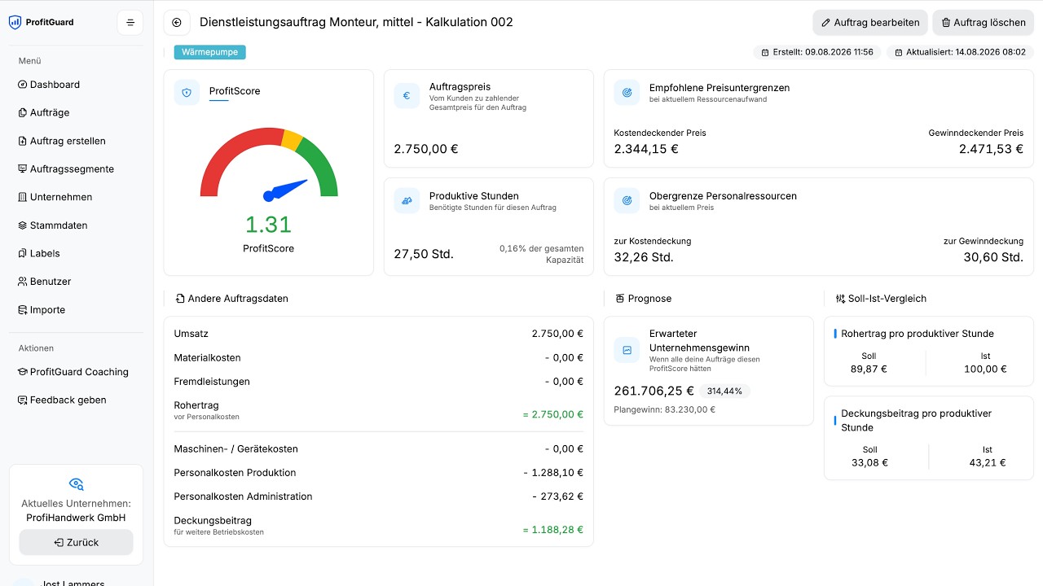Click the Gewinndeckender Preis 2.471,53 €
Viewport: 1043px width, 586px height.
[991, 149]
